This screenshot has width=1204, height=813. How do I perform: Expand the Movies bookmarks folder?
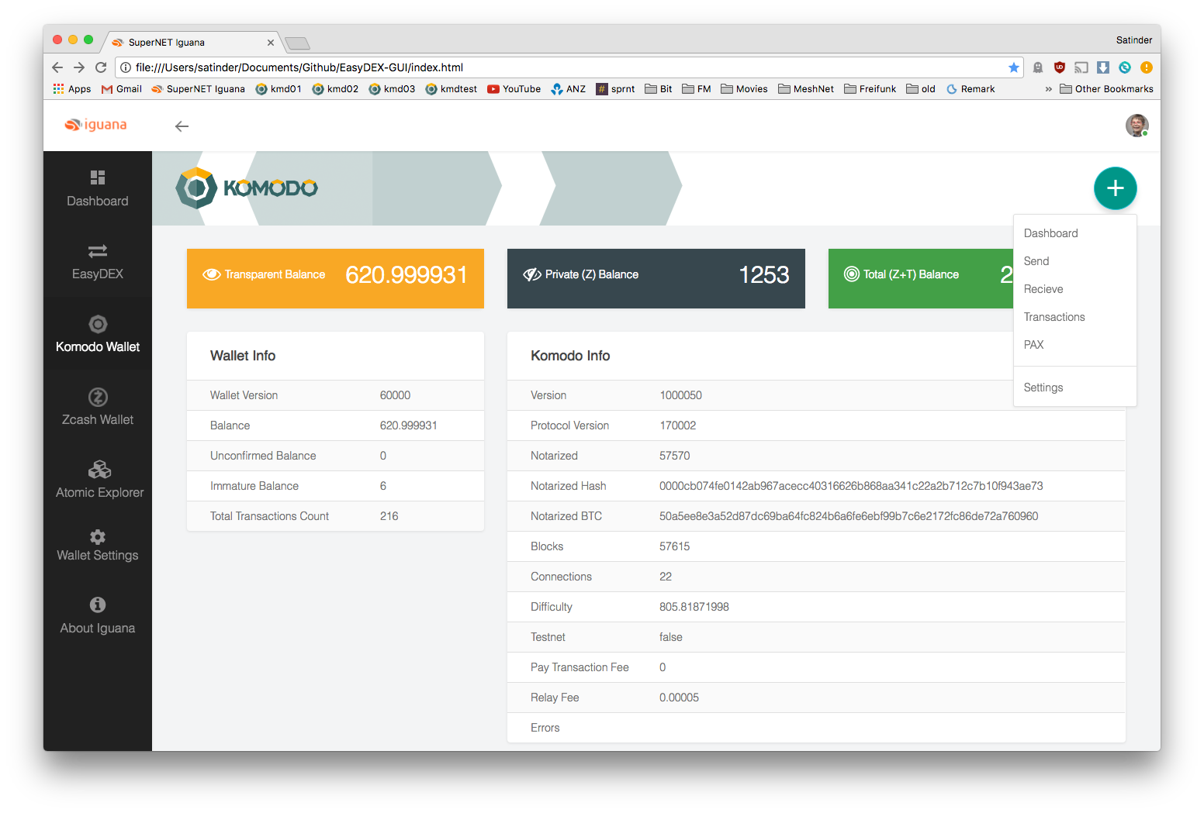[745, 89]
